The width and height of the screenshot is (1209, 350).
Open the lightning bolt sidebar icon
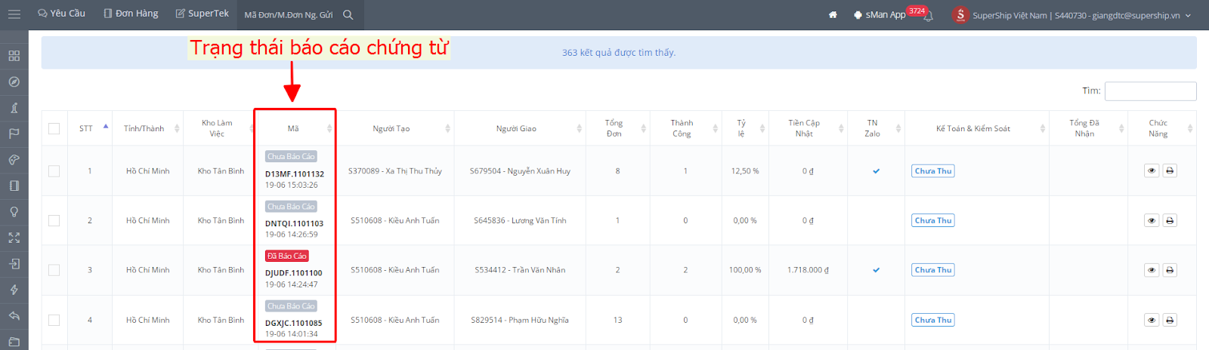14,290
